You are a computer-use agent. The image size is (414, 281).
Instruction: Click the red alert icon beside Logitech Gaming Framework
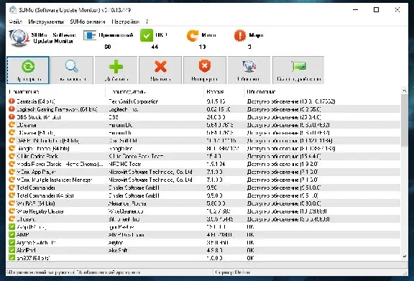[x=11, y=109]
